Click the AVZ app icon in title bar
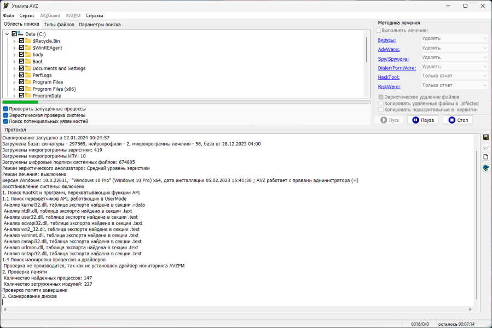 pos(6,5)
